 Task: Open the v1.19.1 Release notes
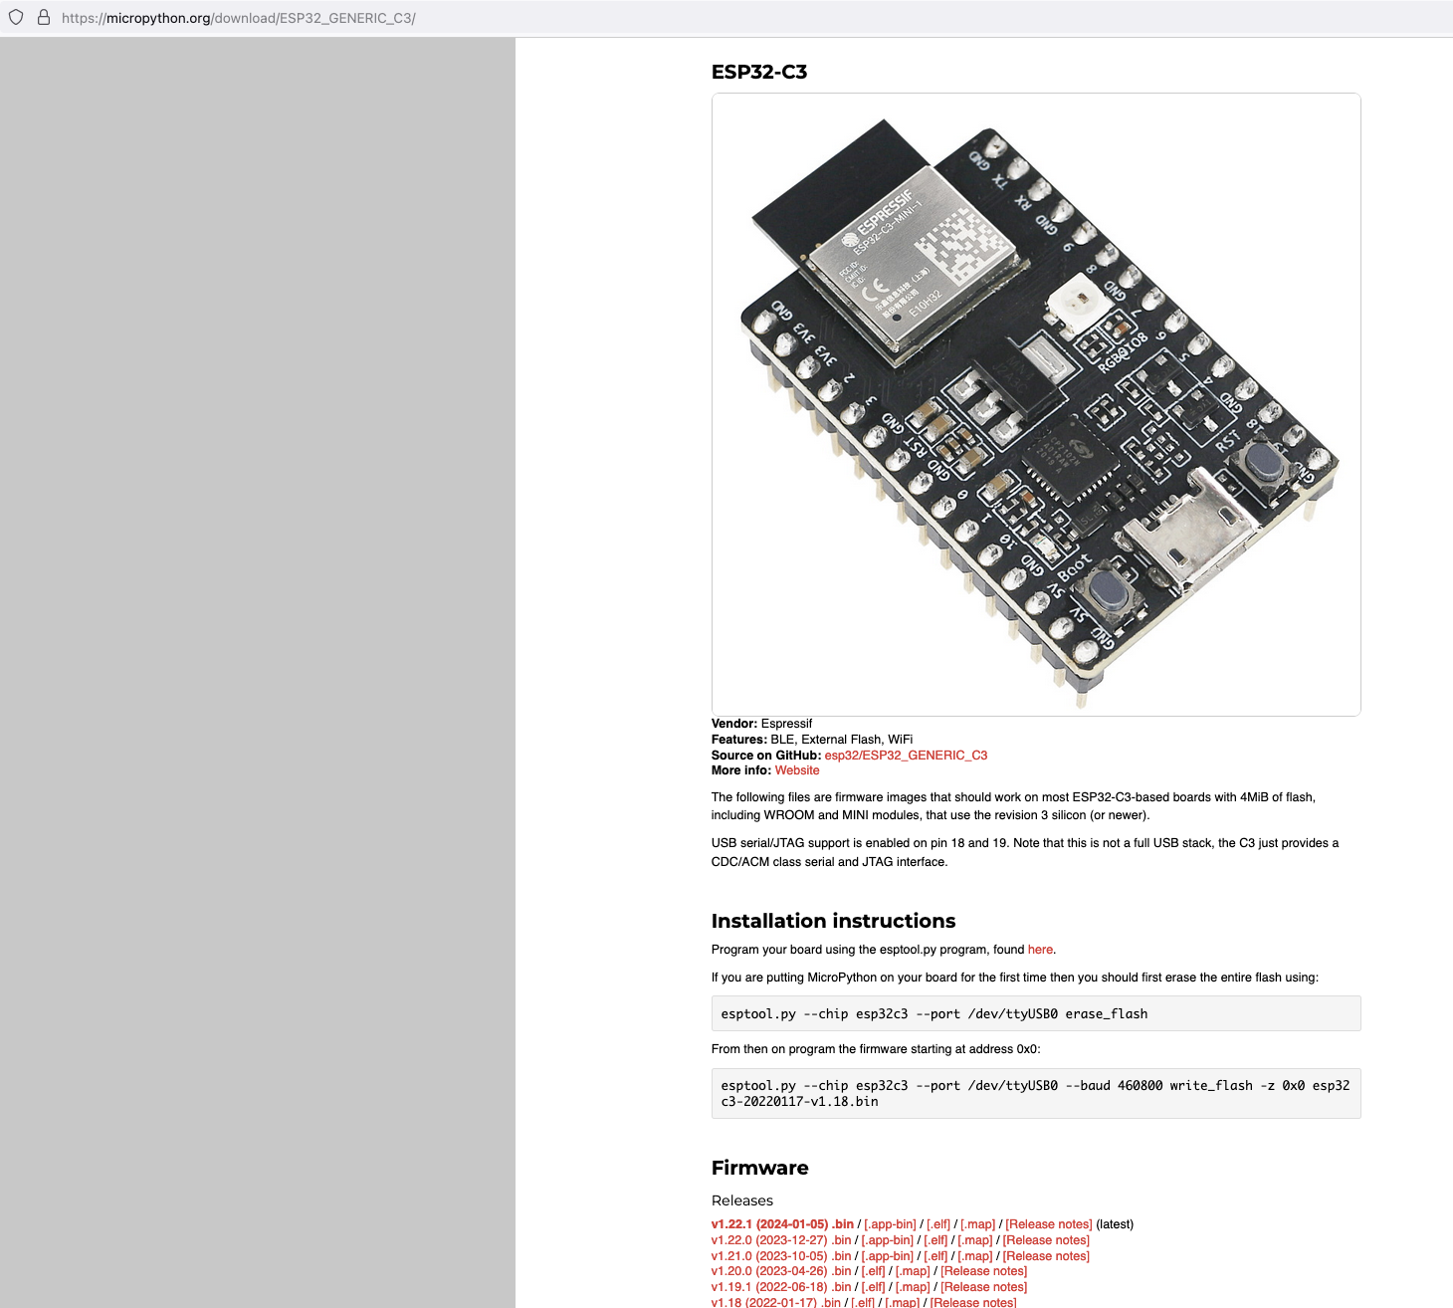[983, 1287]
